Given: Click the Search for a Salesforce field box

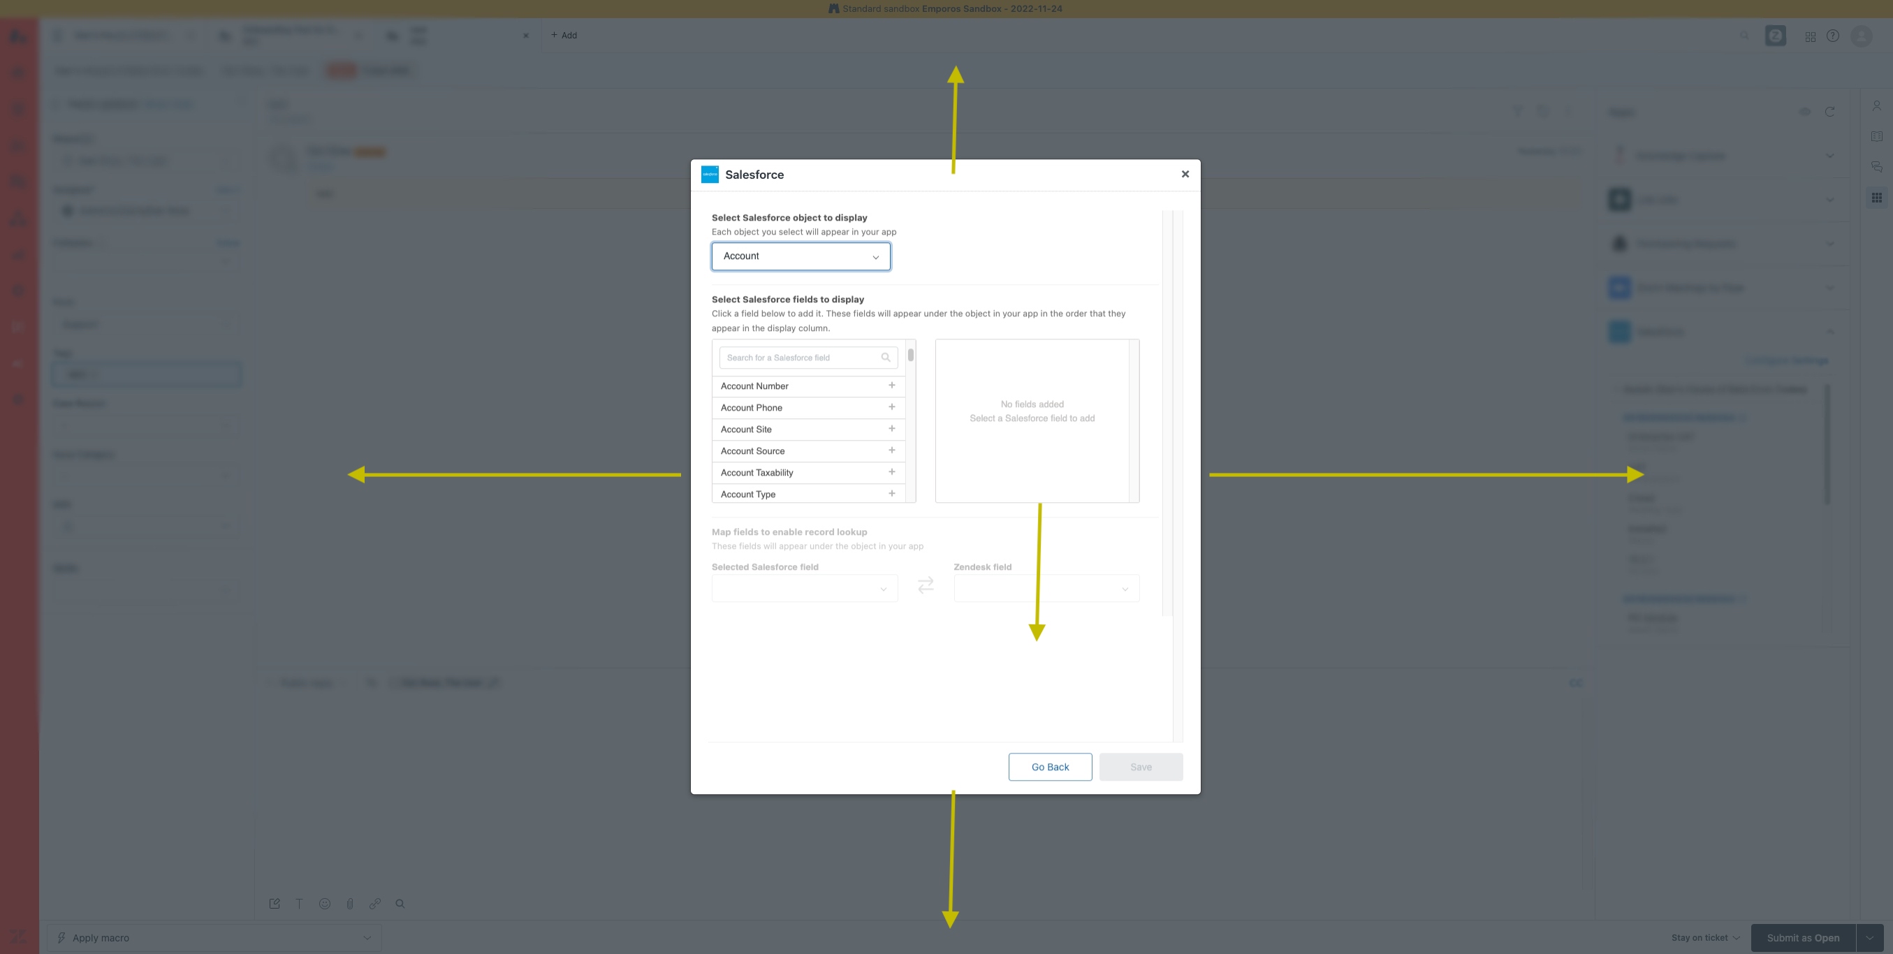Looking at the screenshot, I should pyautogui.click(x=803, y=357).
